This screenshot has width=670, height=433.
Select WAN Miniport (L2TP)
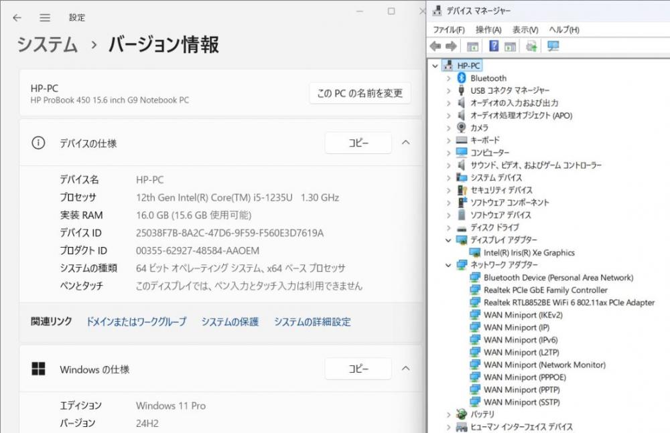point(521,352)
